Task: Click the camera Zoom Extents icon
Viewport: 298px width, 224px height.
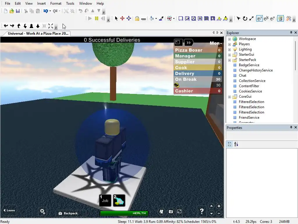Action: pyautogui.click(x=51, y=26)
